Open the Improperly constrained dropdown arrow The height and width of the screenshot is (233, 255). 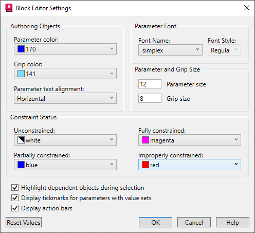[236, 164]
